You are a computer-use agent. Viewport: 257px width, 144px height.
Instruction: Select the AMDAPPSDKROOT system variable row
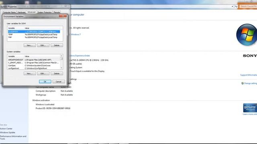[34, 60]
